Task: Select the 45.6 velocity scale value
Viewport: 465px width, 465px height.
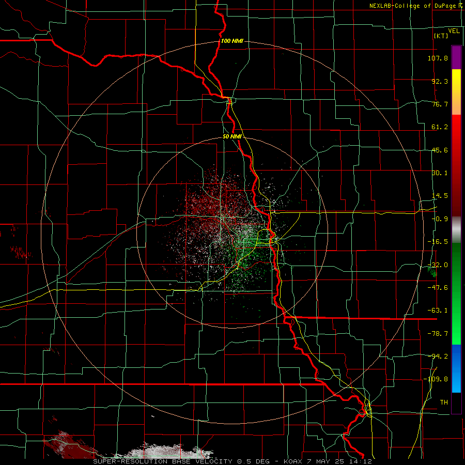Action: tap(440, 150)
